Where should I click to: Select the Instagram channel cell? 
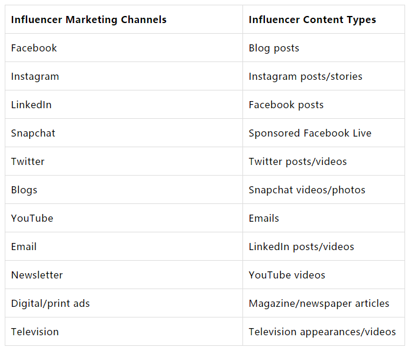[x=124, y=76]
